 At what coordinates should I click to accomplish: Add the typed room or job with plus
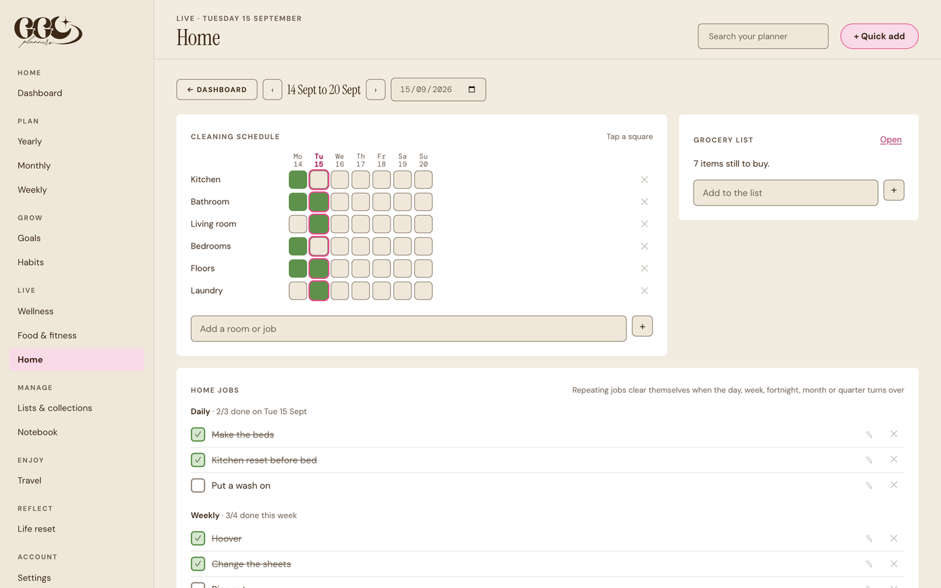(642, 327)
